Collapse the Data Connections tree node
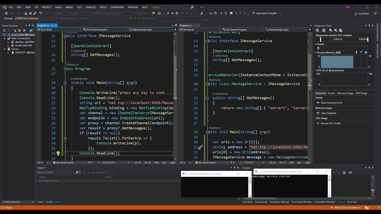Image resolution: width=381 pixels, height=214 pixels. point(4,38)
